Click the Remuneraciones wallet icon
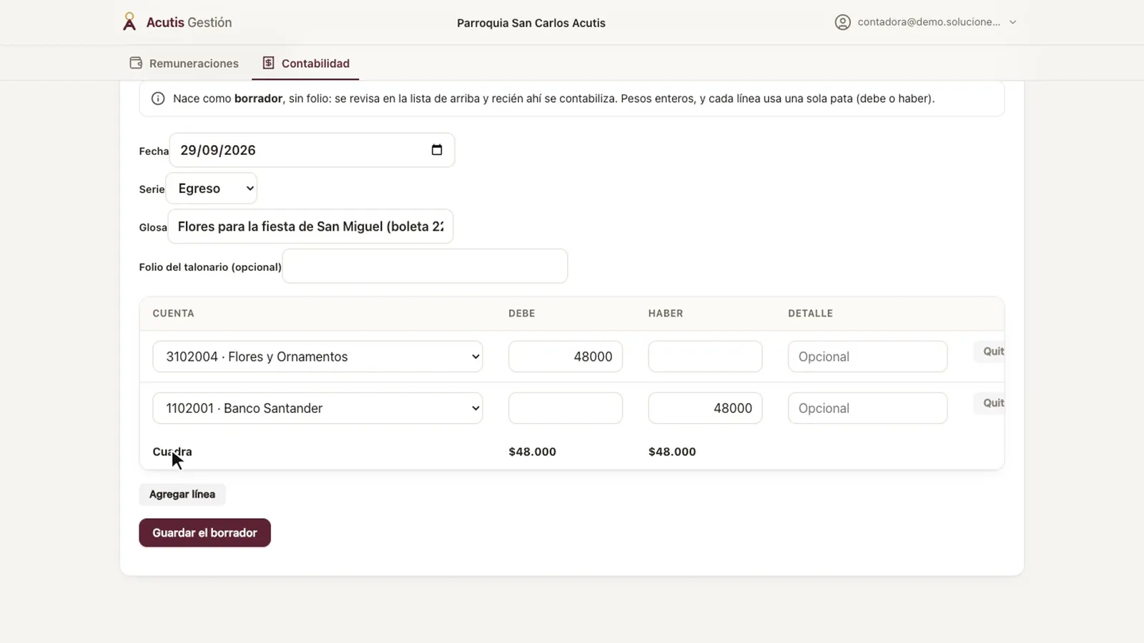This screenshot has width=1144, height=643. pos(136,63)
